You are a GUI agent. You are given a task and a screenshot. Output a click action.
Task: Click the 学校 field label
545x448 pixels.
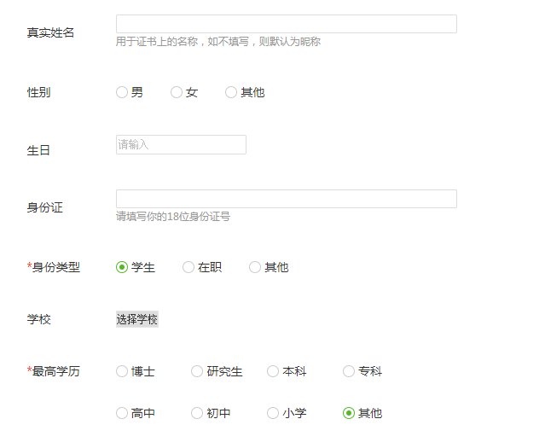pyautogui.click(x=38, y=319)
